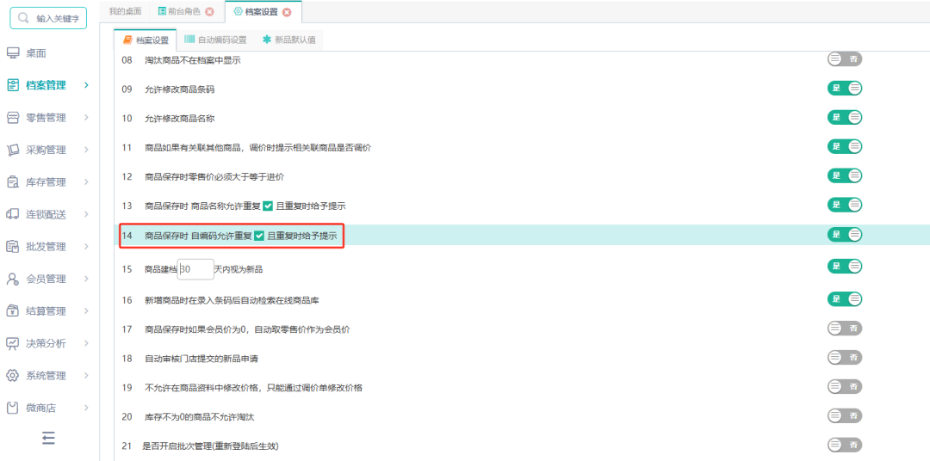This screenshot has height=461, width=930.
Task: Close the 前台角色 tab
Action: coord(209,11)
